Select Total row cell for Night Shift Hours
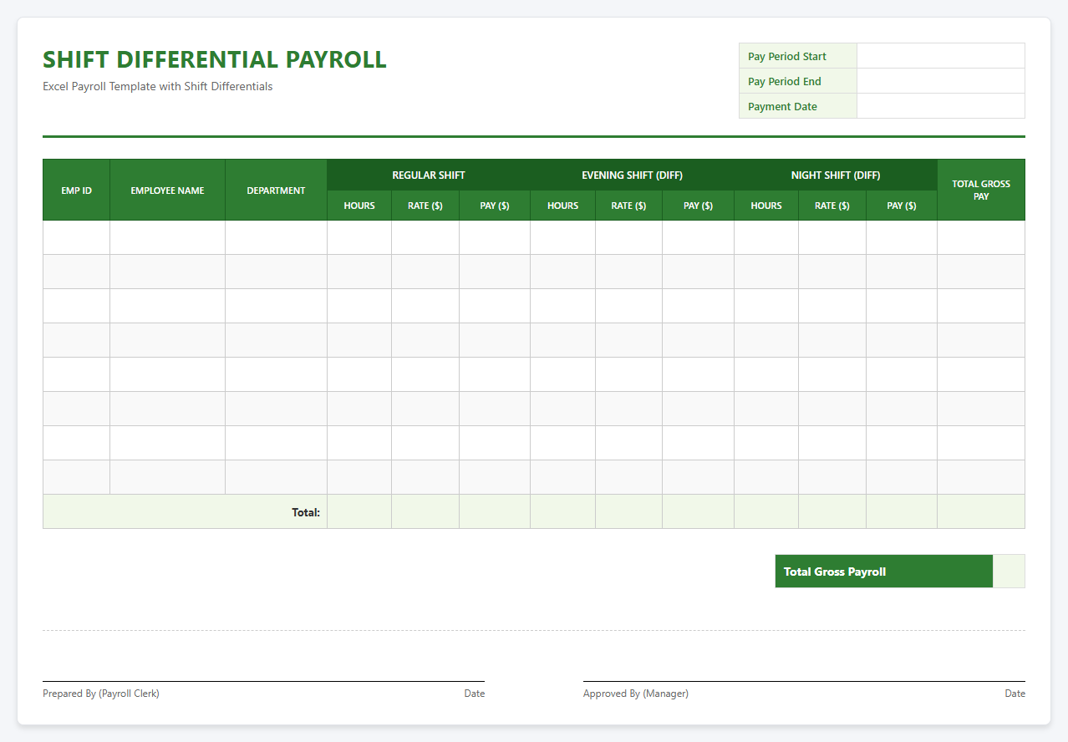 [x=766, y=511]
